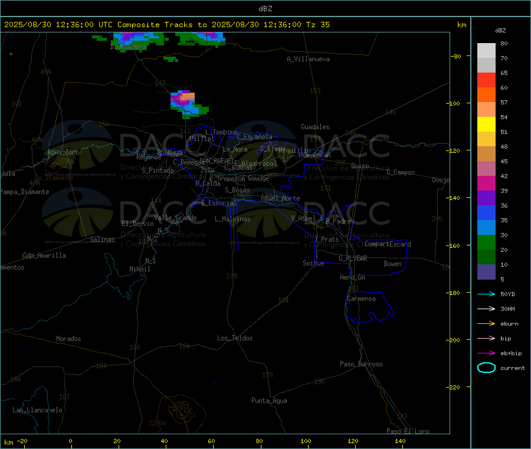Click the green 30 dBZ color swatch
Viewport: 531px width, 449px height.
click(x=486, y=242)
